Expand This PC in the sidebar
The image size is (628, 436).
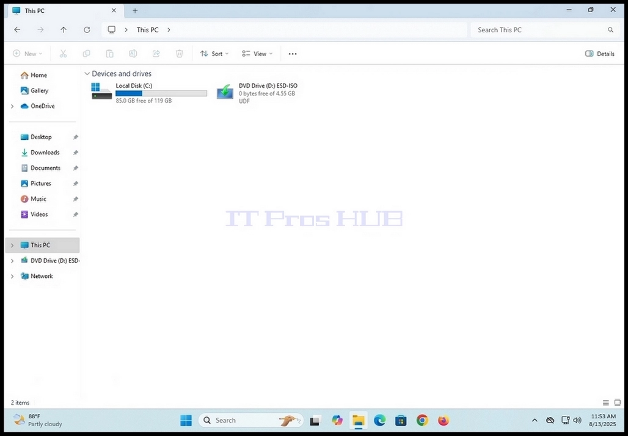(12, 245)
